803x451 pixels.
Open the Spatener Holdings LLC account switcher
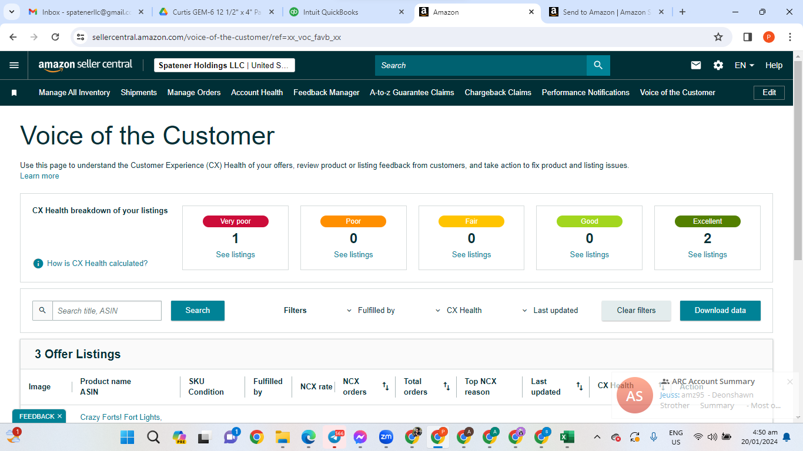coord(225,65)
